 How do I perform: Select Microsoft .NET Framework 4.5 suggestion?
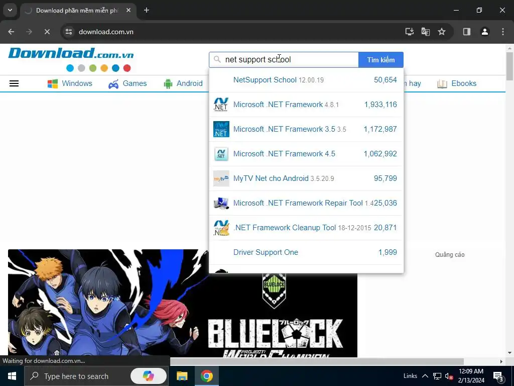coord(306,154)
